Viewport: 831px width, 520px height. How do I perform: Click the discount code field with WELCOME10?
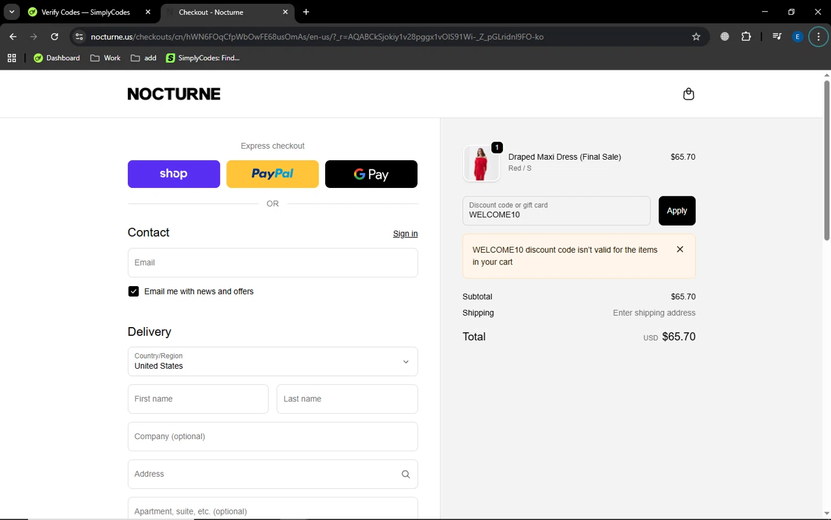pos(556,211)
